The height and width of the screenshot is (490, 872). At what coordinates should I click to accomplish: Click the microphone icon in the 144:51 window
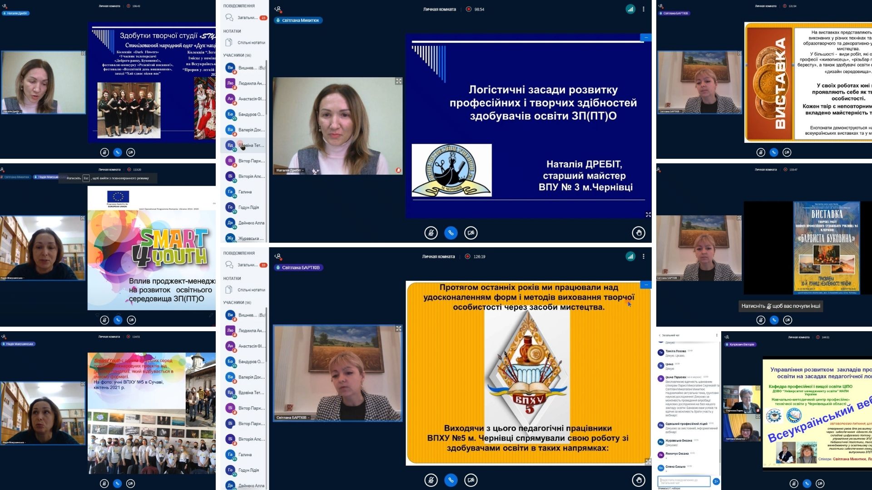click(x=794, y=484)
